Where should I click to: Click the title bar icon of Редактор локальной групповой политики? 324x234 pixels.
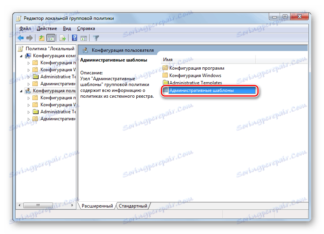[x=18, y=18]
